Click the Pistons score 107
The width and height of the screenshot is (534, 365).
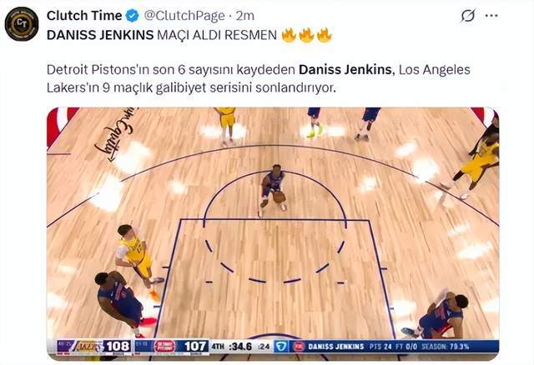pos(196,347)
